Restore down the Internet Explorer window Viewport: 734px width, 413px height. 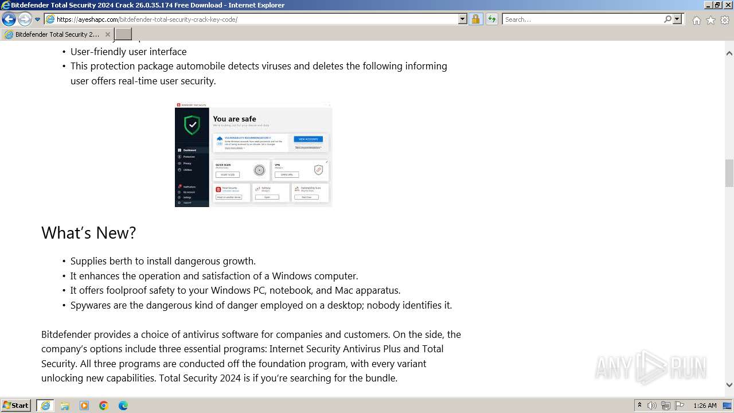point(717,5)
